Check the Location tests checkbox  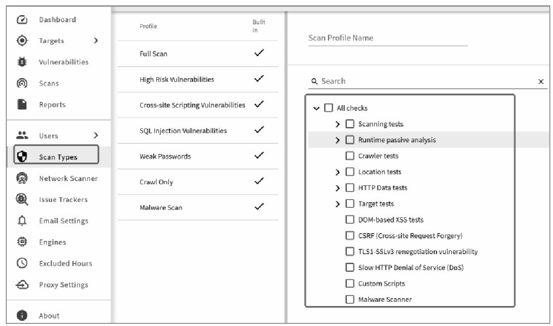coord(349,172)
